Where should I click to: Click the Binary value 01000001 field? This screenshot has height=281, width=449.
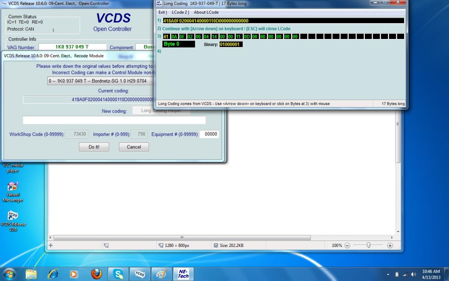tap(231, 44)
